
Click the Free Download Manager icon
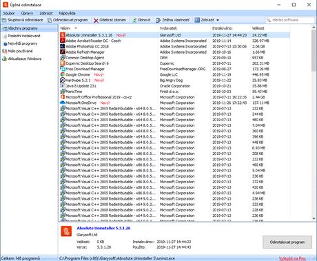(x=63, y=69)
